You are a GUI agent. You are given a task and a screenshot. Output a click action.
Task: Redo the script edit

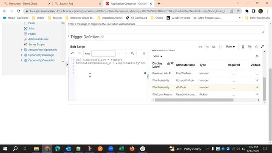pos(79,54)
